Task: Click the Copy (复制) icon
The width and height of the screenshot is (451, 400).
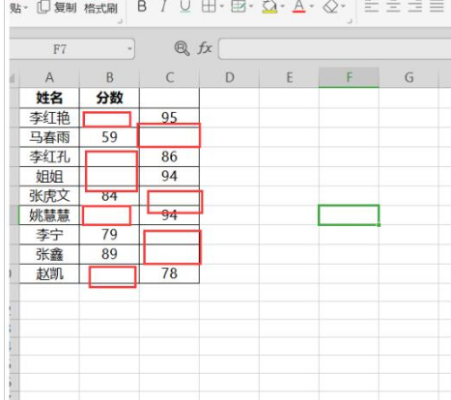Action: [x=42, y=7]
